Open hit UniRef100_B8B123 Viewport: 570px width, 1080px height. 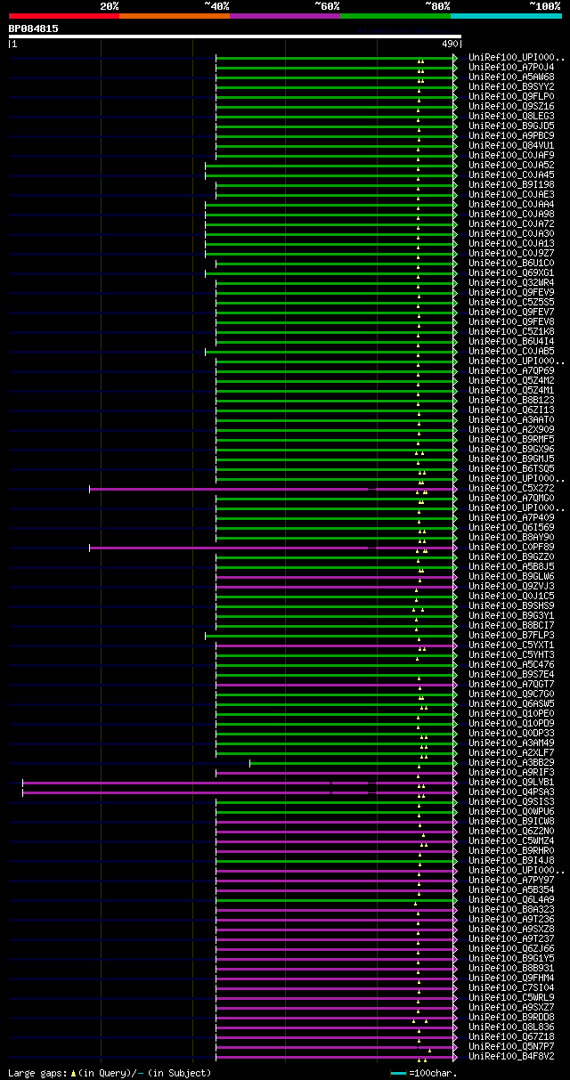(x=511, y=400)
